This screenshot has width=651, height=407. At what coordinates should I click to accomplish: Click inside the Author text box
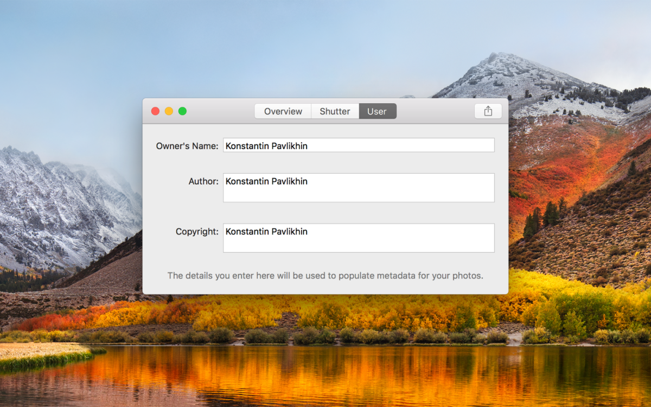359,188
